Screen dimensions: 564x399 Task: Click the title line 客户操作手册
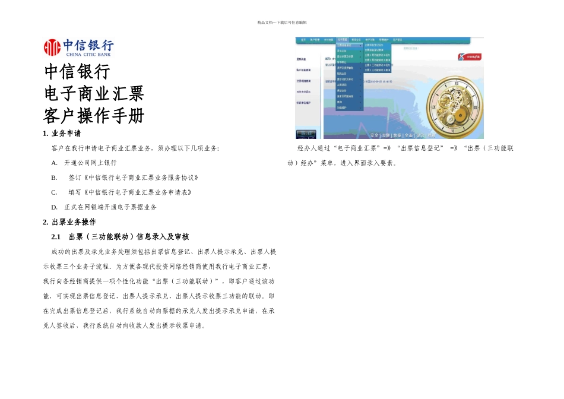[94, 116]
